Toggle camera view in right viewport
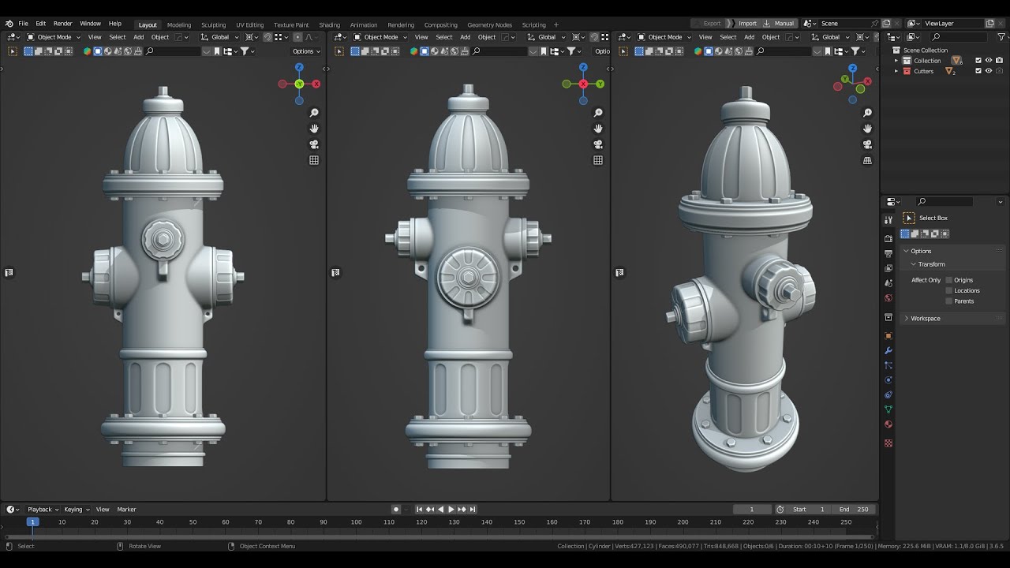This screenshot has height=568, width=1010. tap(867, 144)
